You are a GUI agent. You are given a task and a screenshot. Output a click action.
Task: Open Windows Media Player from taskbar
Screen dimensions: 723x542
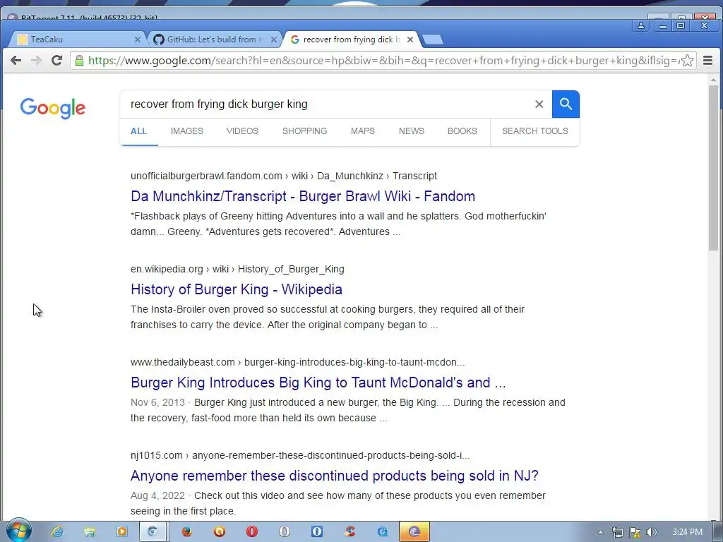pyautogui.click(x=121, y=532)
